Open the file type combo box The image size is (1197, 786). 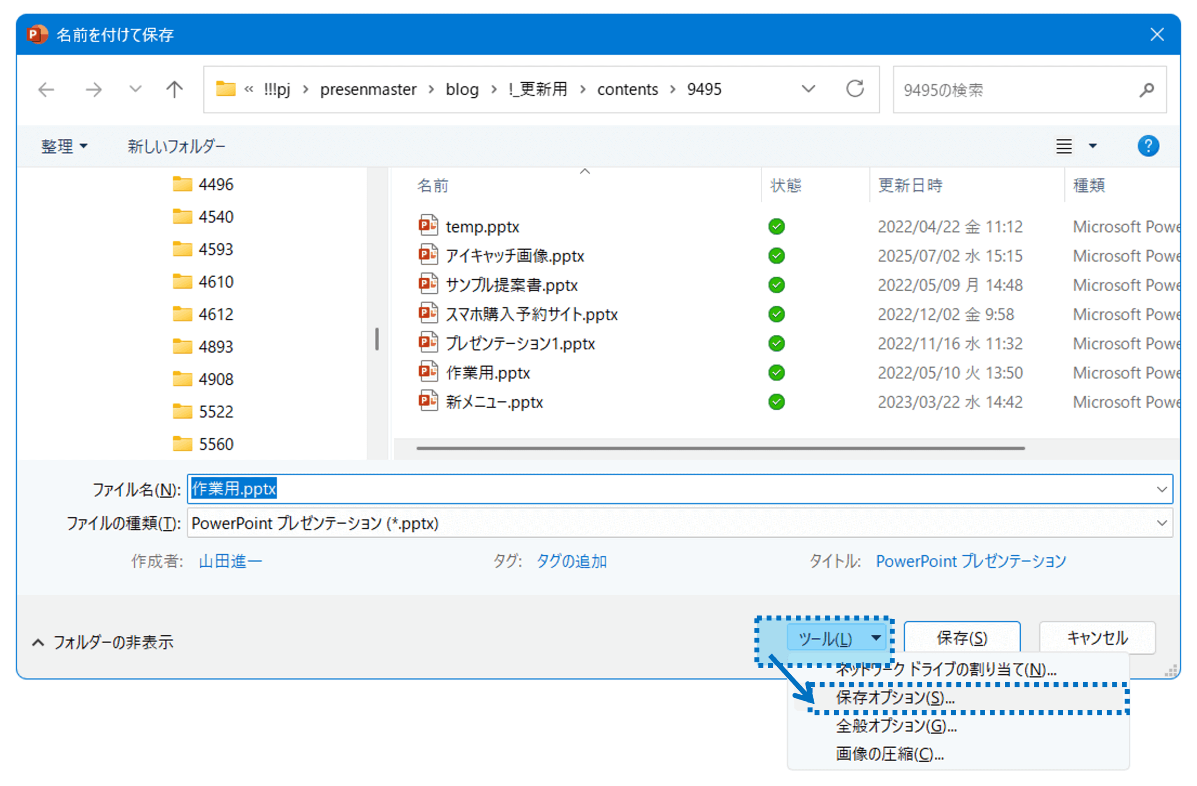point(679,523)
